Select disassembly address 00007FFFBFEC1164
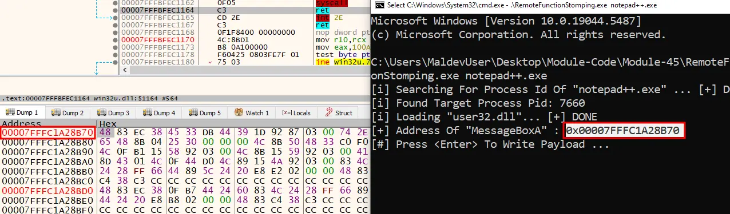Image resolution: width=730 pixels, height=214 pixels. (158, 10)
